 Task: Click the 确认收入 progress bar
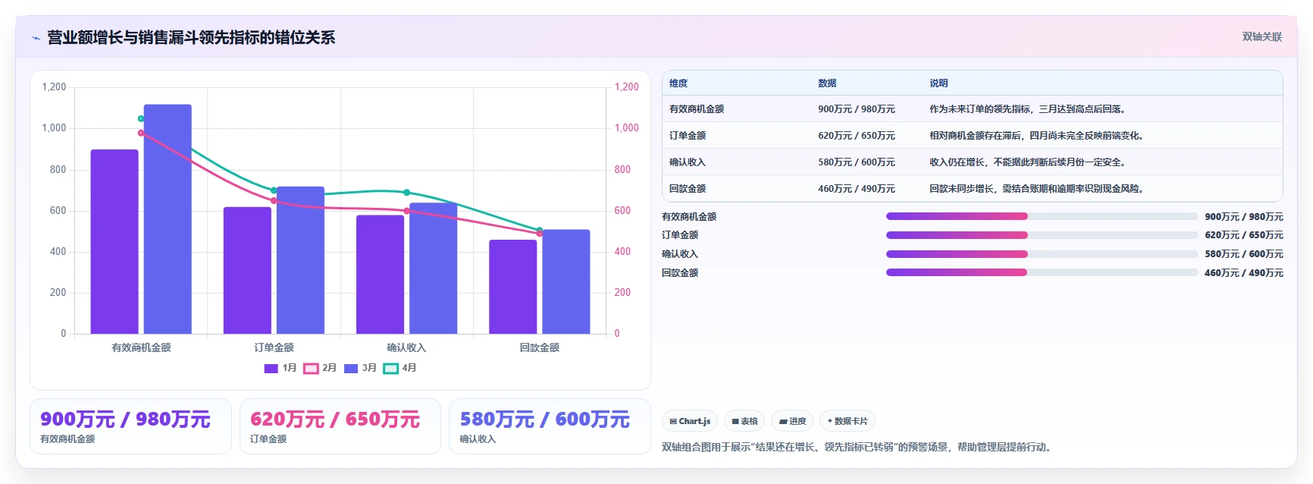click(x=1042, y=254)
